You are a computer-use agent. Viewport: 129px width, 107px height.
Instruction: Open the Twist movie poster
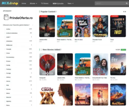click(x=118, y=26)
